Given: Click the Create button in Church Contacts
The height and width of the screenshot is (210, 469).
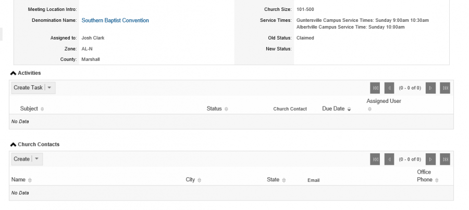Looking at the screenshot, I should pyautogui.click(x=21, y=159).
